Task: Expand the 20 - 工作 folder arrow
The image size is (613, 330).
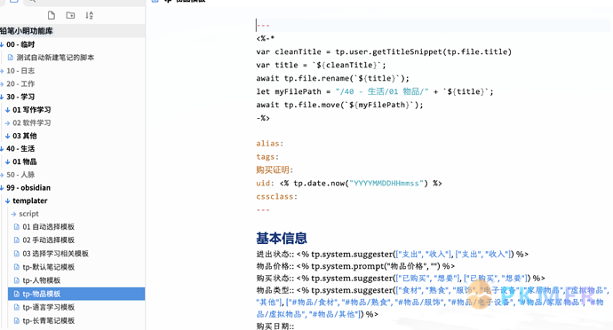Action: coord(2,83)
